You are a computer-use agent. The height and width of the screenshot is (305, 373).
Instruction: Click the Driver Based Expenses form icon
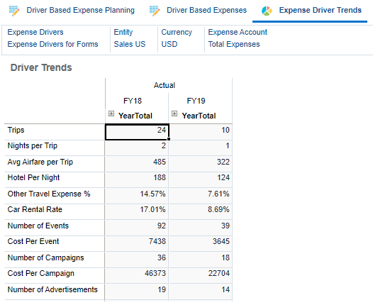155,11
